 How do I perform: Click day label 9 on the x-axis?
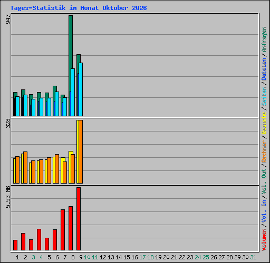pos(81,257)
